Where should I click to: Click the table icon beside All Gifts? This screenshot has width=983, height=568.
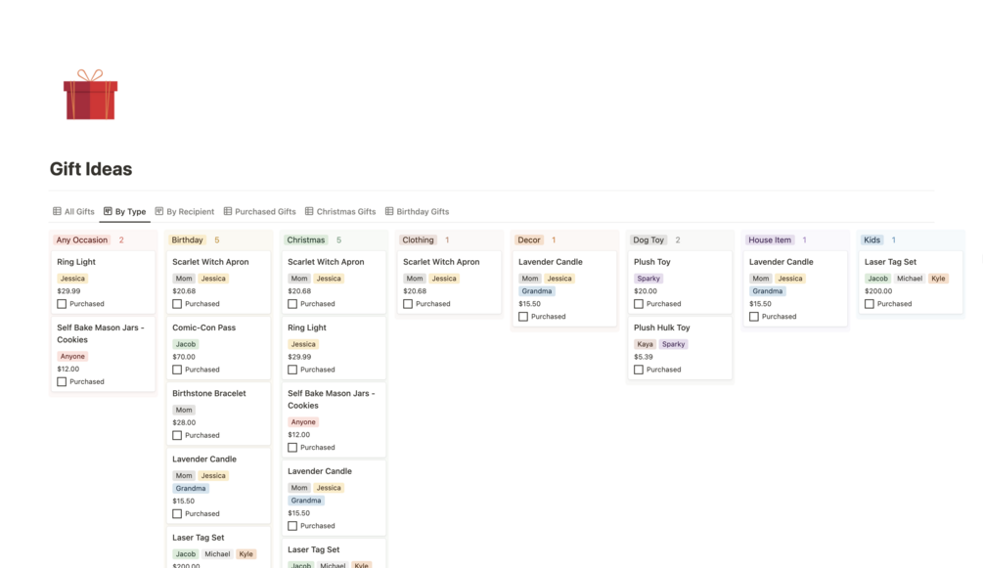(57, 211)
